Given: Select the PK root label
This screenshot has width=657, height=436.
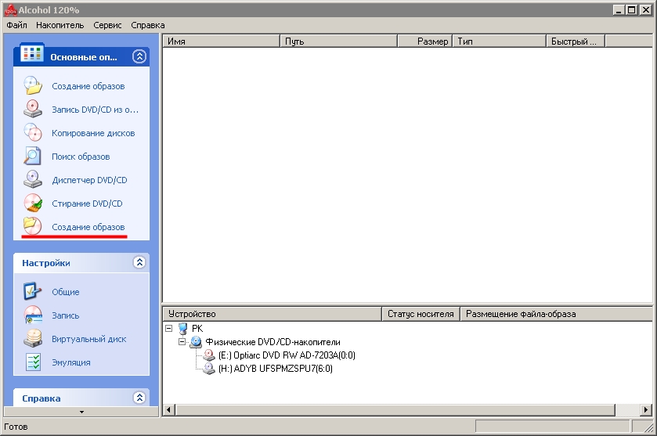Looking at the screenshot, I should pyautogui.click(x=197, y=328).
